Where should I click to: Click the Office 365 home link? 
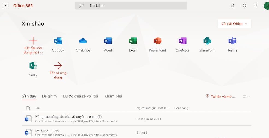[23, 6]
